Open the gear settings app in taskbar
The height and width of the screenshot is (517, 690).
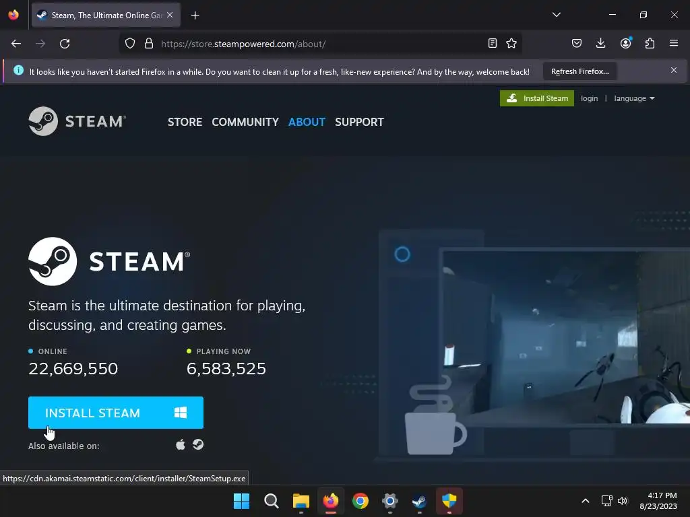(390, 501)
